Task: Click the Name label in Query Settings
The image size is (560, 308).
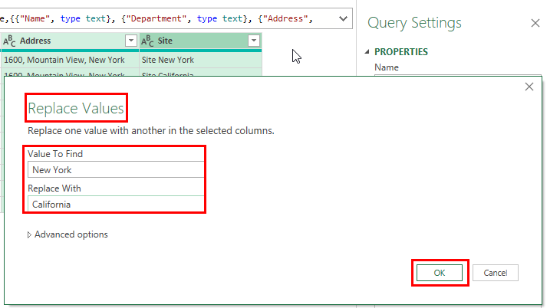Action: coord(387,67)
